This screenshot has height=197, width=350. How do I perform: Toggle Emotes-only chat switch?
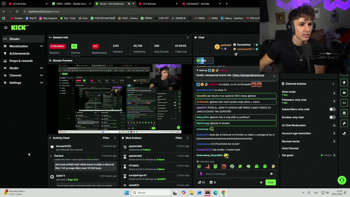(x=332, y=117)
